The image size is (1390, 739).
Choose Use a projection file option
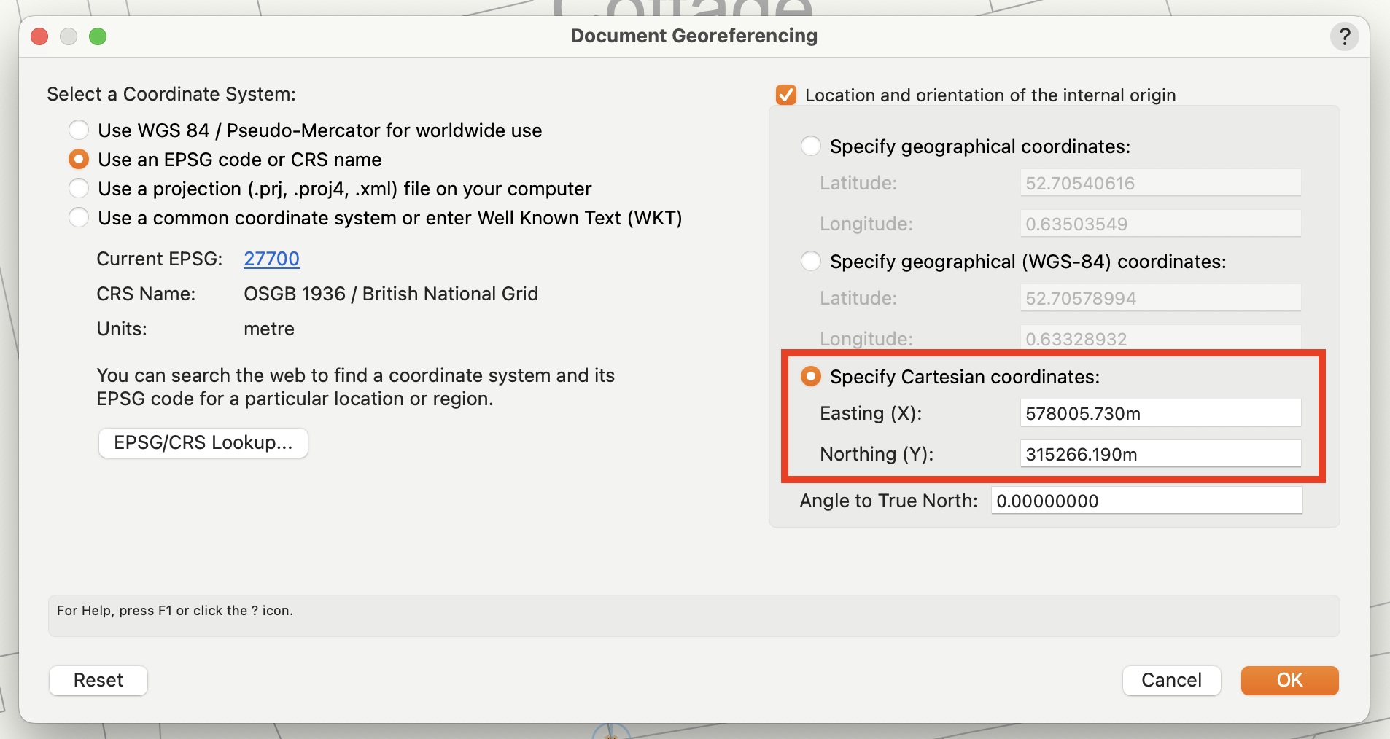[x=78, y=188]
